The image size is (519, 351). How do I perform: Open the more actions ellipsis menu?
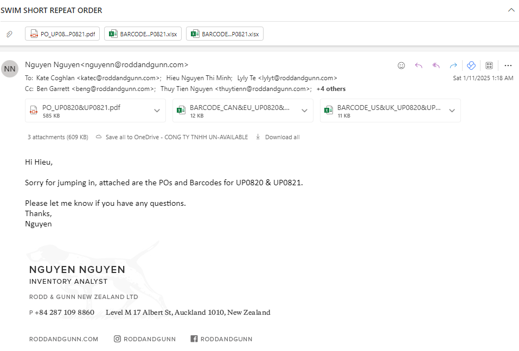click(508, 66)
